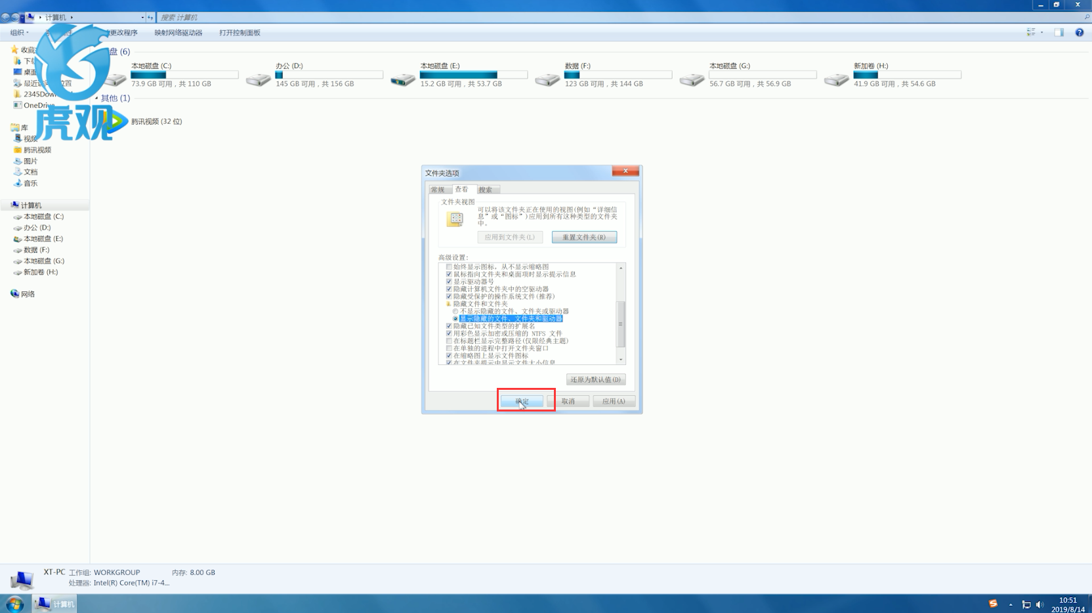1092x613 pixels.
Task: Select 不显示隐藏的文件、文件夹或驱动器 radio
Action: point(455,311)
